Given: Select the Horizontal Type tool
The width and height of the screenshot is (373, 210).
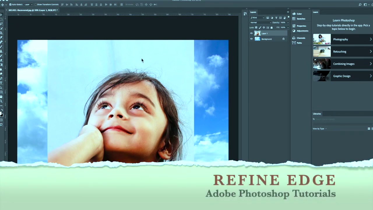Looking at the screenshot, I should 1,83.
